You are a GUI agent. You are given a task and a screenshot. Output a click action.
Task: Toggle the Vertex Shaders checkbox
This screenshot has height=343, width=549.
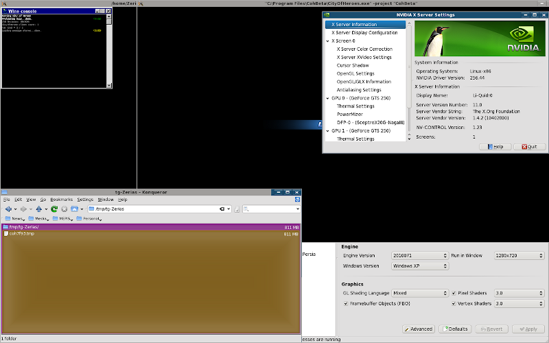tap(454, 303)
